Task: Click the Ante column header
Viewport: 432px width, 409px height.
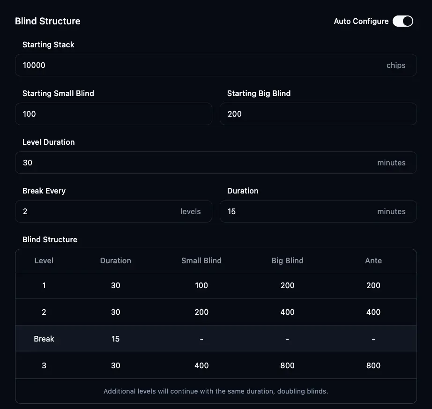Action: pyautogui.click(x=373, y=260)
